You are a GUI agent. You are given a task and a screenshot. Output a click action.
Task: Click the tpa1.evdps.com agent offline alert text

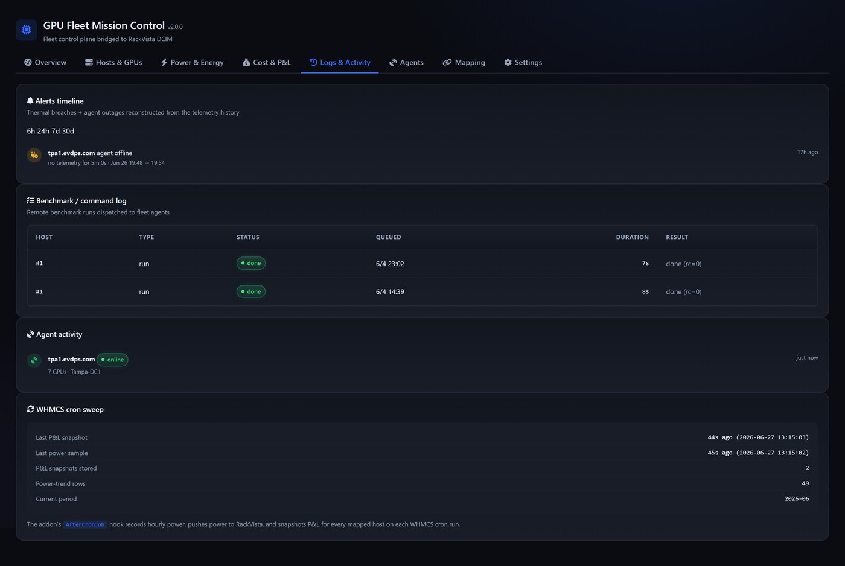90,153
